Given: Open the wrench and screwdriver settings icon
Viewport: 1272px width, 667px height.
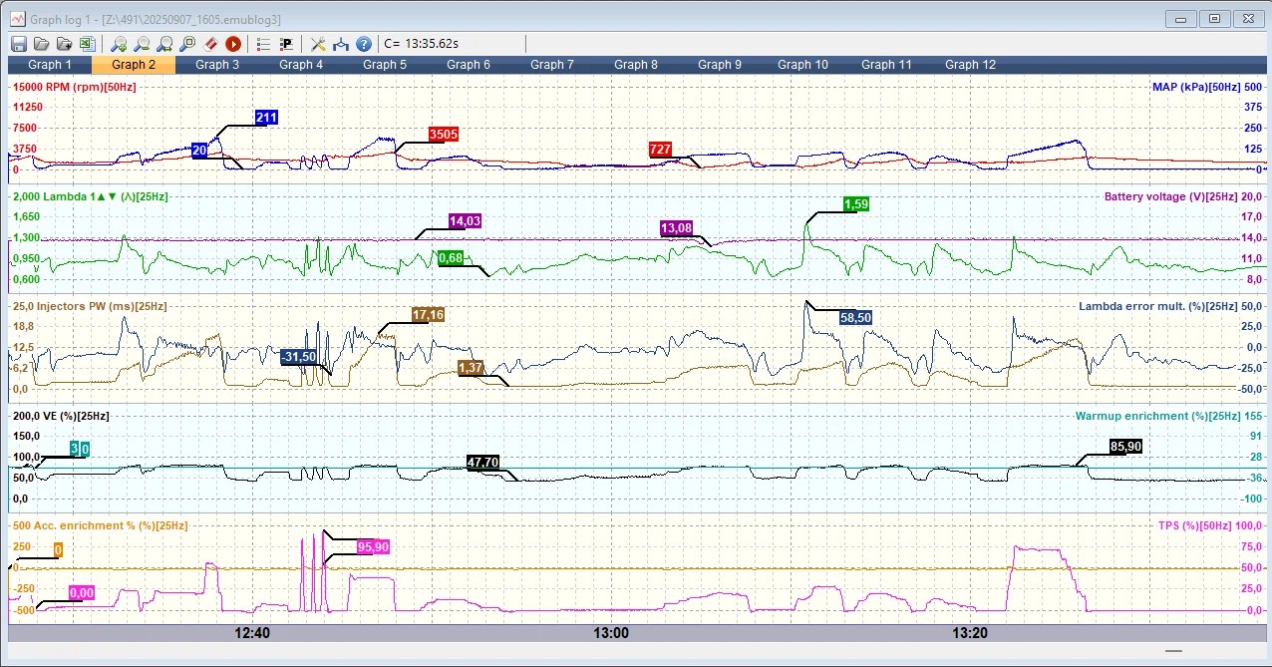Looking at the screenshot, I should 318,44.
